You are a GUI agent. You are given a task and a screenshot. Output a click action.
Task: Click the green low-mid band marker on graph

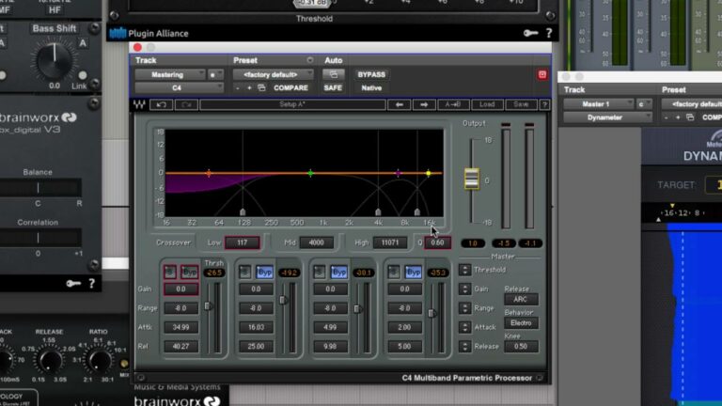[x=310, y=173]
